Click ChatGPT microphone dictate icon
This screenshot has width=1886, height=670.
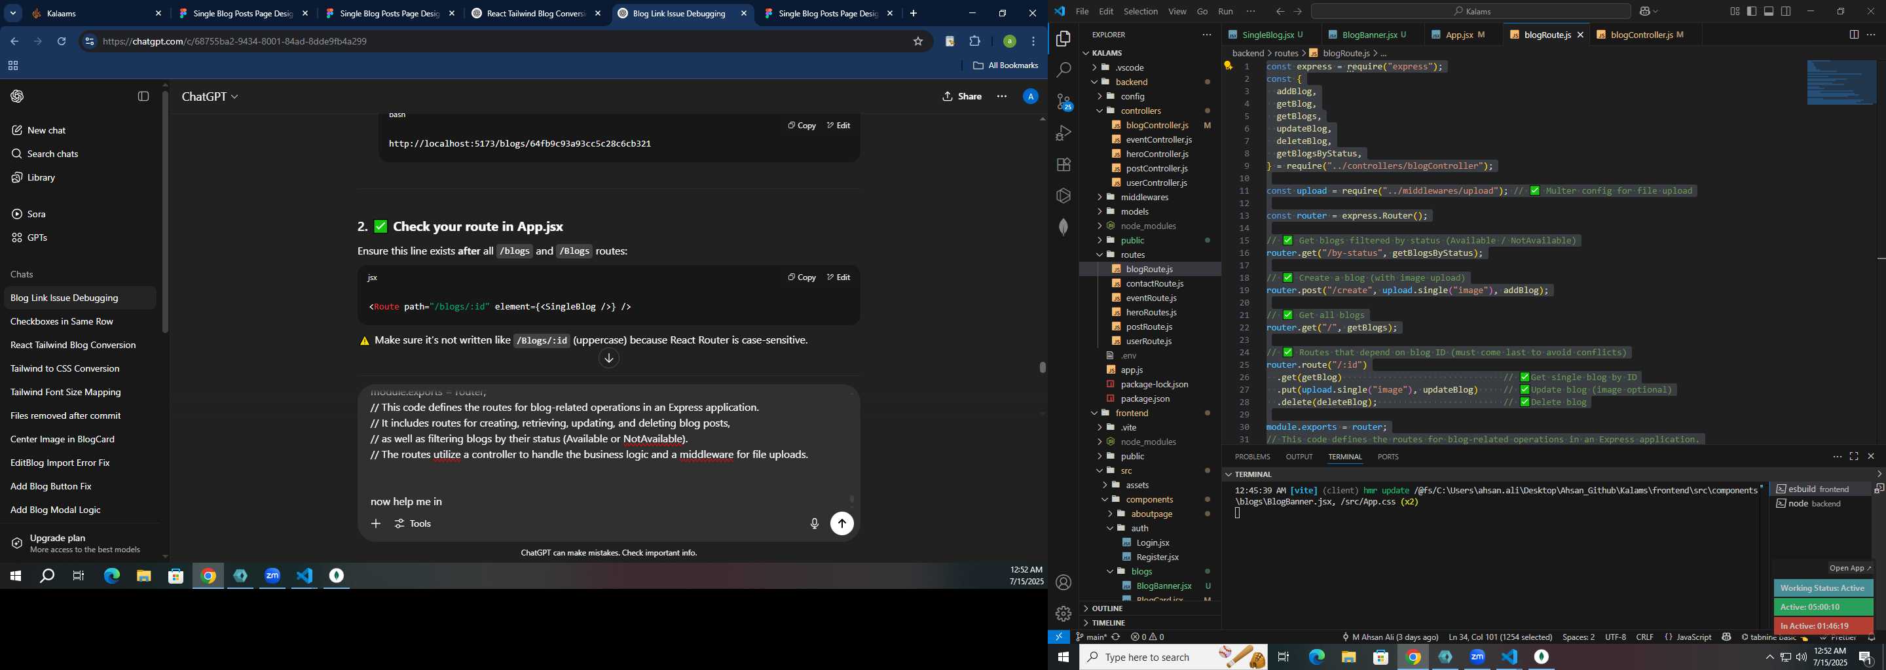point(814,523)
